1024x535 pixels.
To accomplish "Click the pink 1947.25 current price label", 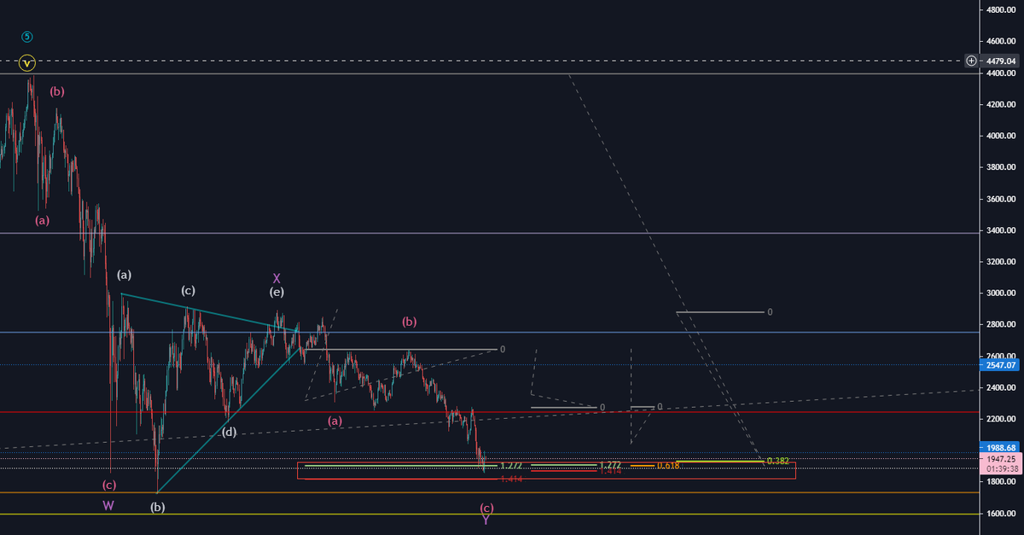I will 1000,458.
